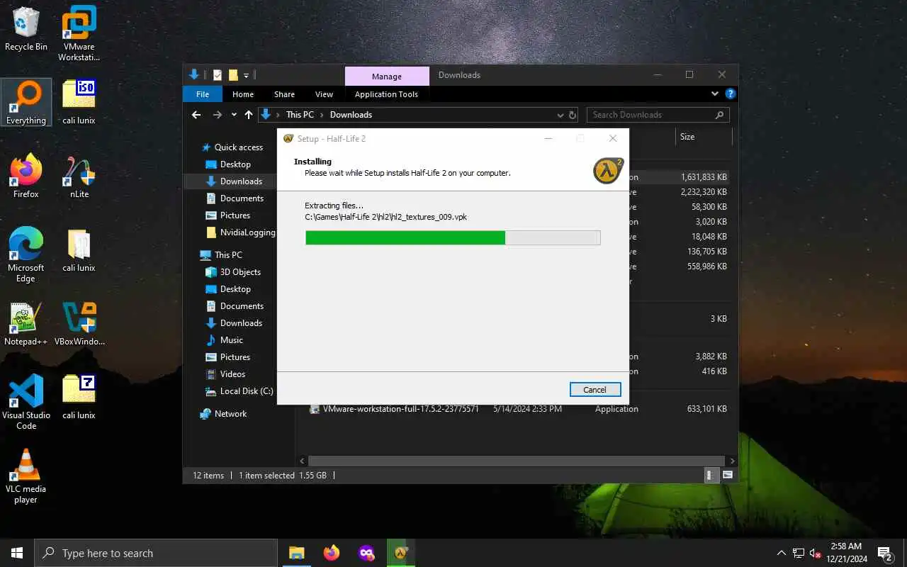Open the network status tray icon
907x567 pixels.
tap(799, 553)
